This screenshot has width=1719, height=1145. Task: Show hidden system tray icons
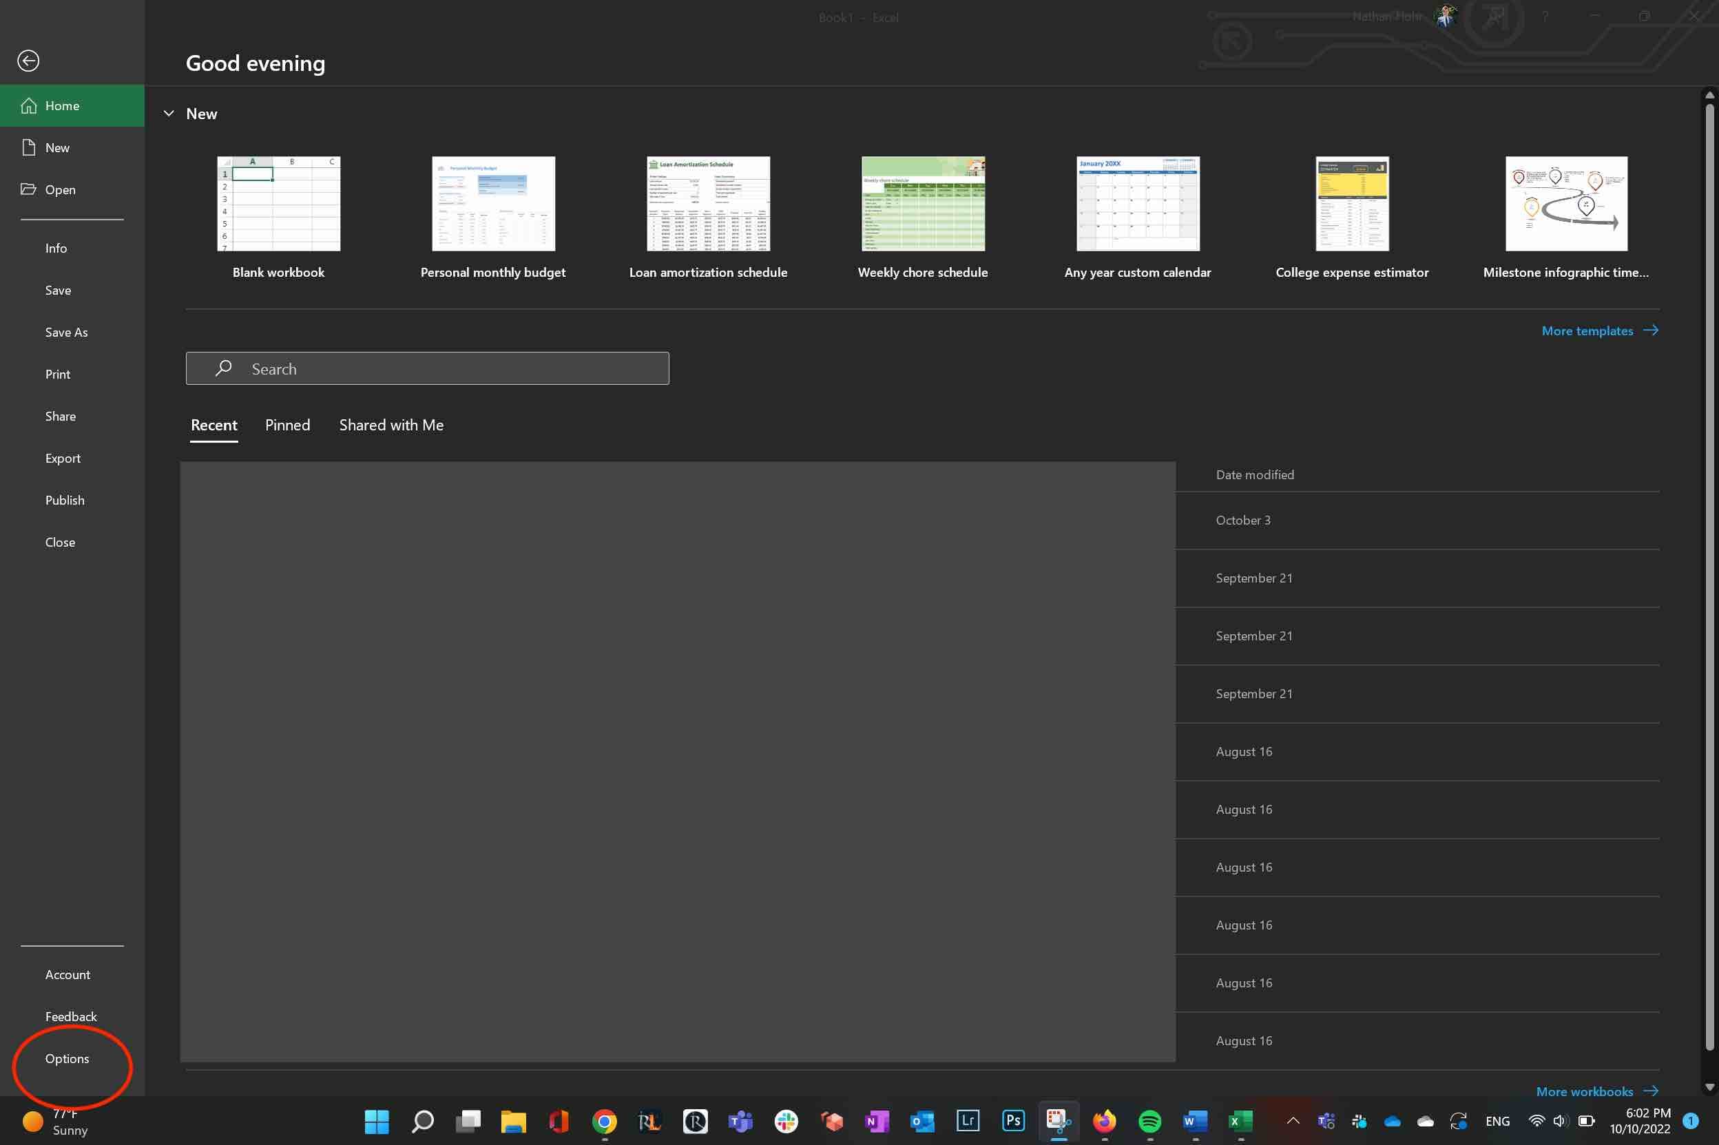tap(1293, 1121)
